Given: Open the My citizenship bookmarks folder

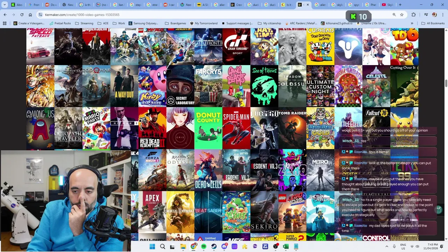Looking at the screenshot, I should click(x=269, y=23).
